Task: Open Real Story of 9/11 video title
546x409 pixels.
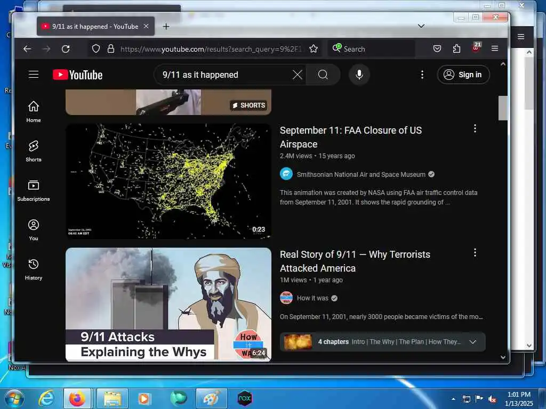Action: 355,261
